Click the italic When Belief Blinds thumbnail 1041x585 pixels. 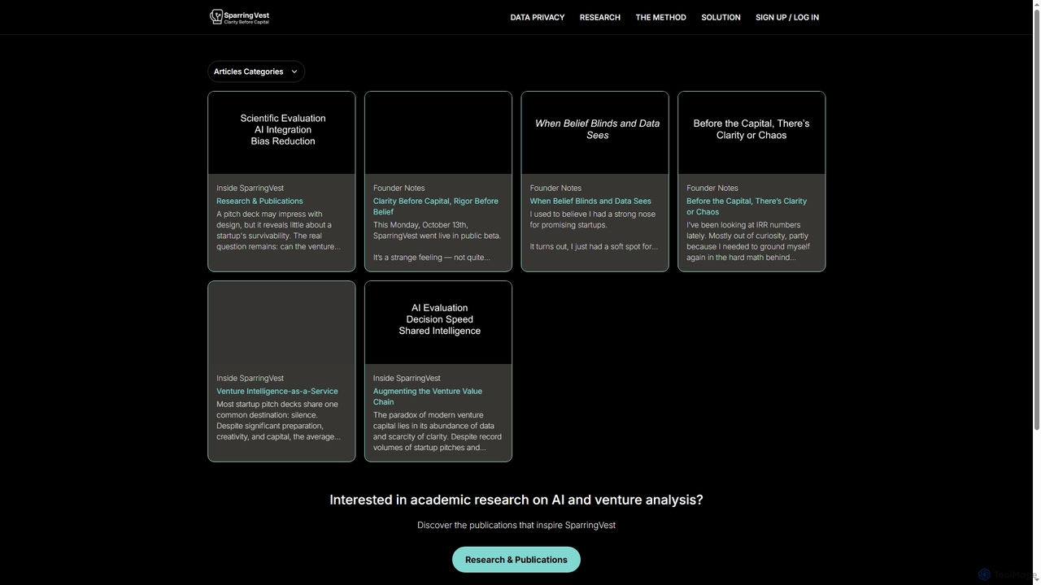[x=595, y=132]
